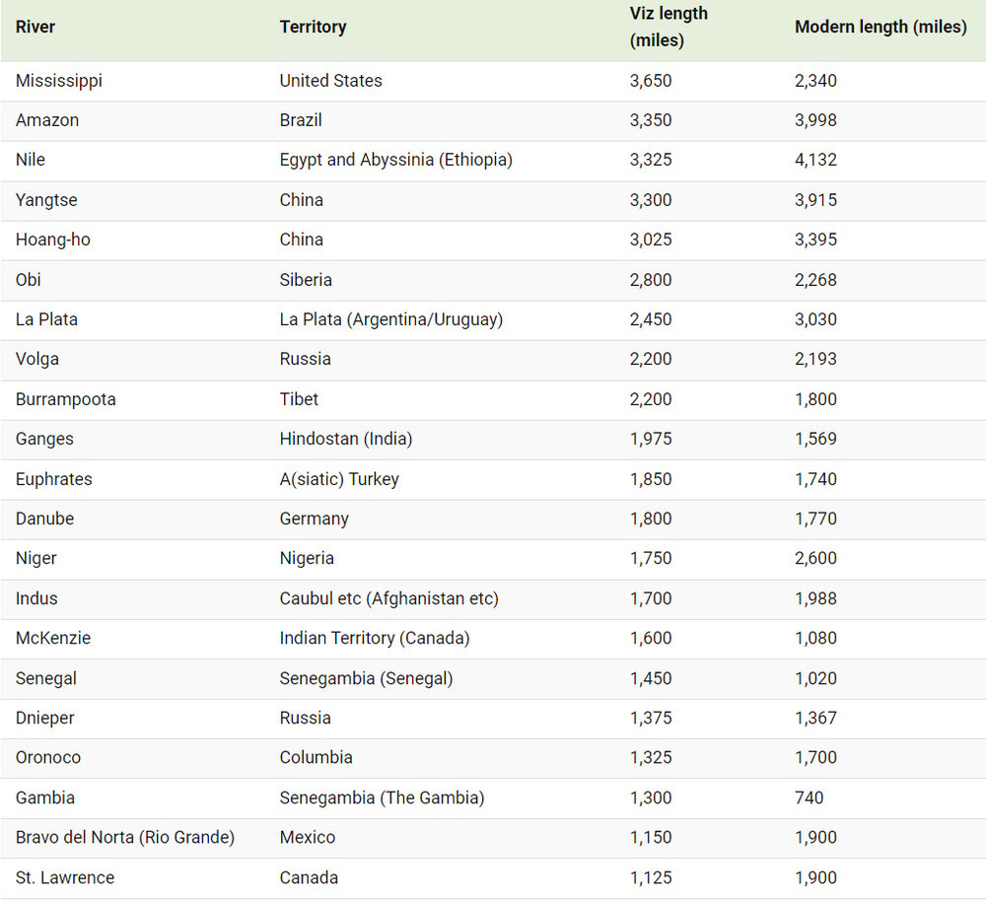Select the Mississippi river cell
This screenshot has height=900, width=986.
click(59, 81)
